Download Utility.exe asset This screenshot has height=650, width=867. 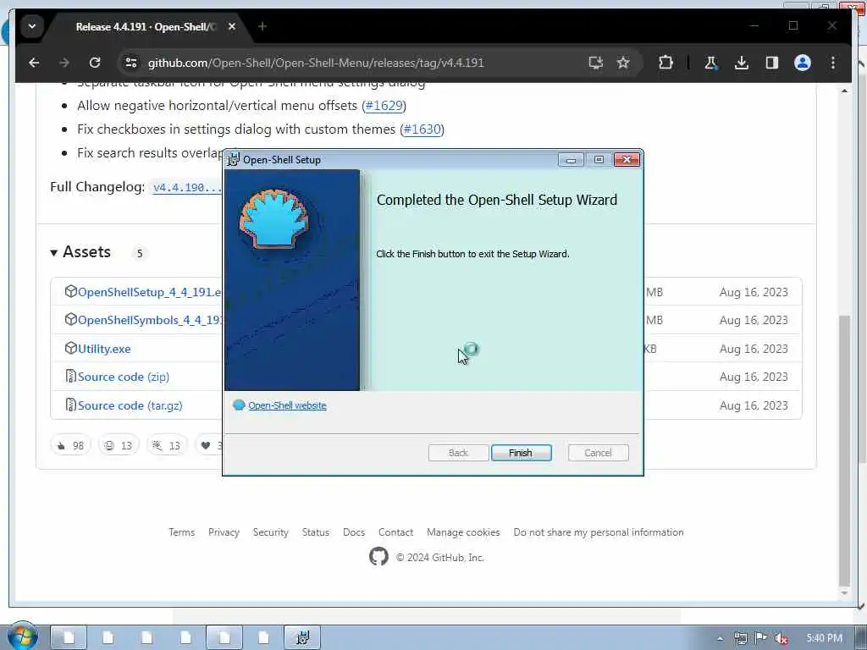click(104, 349)
